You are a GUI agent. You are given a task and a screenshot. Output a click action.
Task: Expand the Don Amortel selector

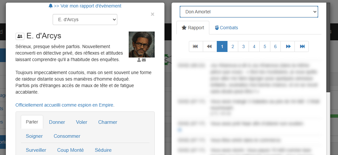pyautogui.click(x=249, y=12)
